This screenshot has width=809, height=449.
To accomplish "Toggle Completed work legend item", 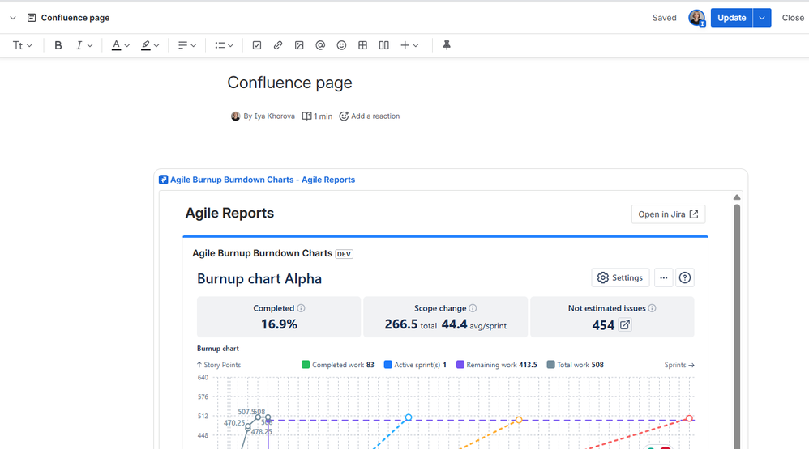I will (x=338, y=365).
